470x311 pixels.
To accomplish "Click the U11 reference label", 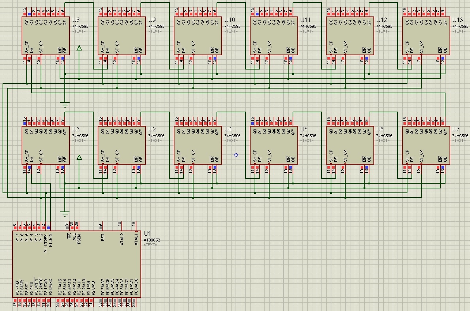I will pos(305,20).
